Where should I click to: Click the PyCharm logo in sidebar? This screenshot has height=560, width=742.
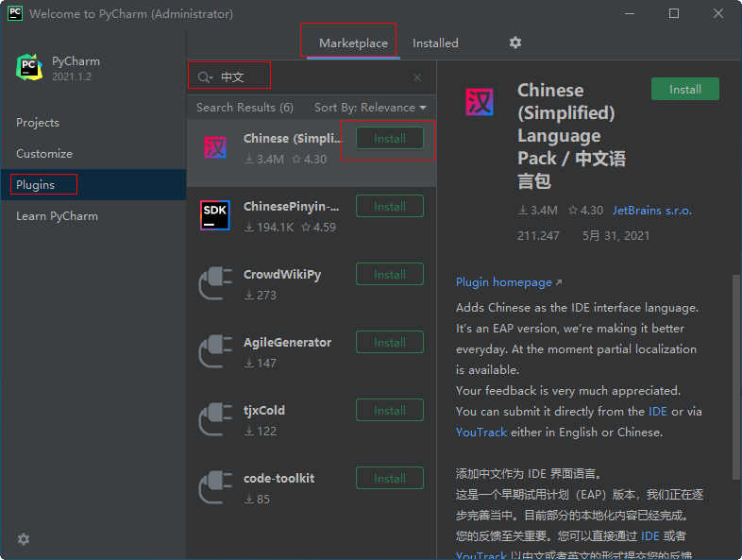[29, 67]
